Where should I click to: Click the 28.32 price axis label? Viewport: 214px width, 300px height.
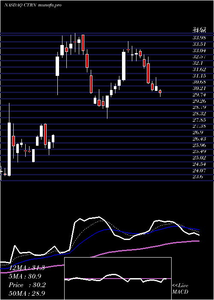(x=199, y=114)
